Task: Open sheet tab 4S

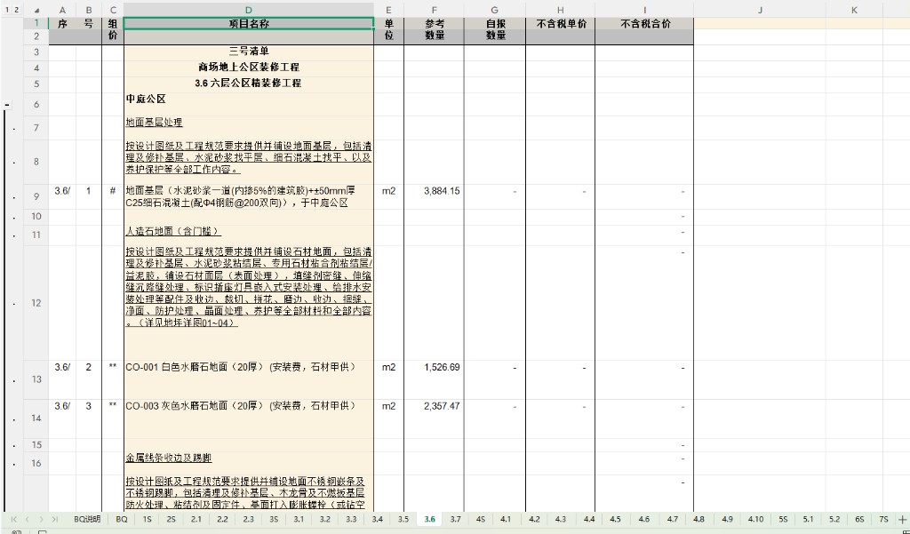Action: (481, 519)
